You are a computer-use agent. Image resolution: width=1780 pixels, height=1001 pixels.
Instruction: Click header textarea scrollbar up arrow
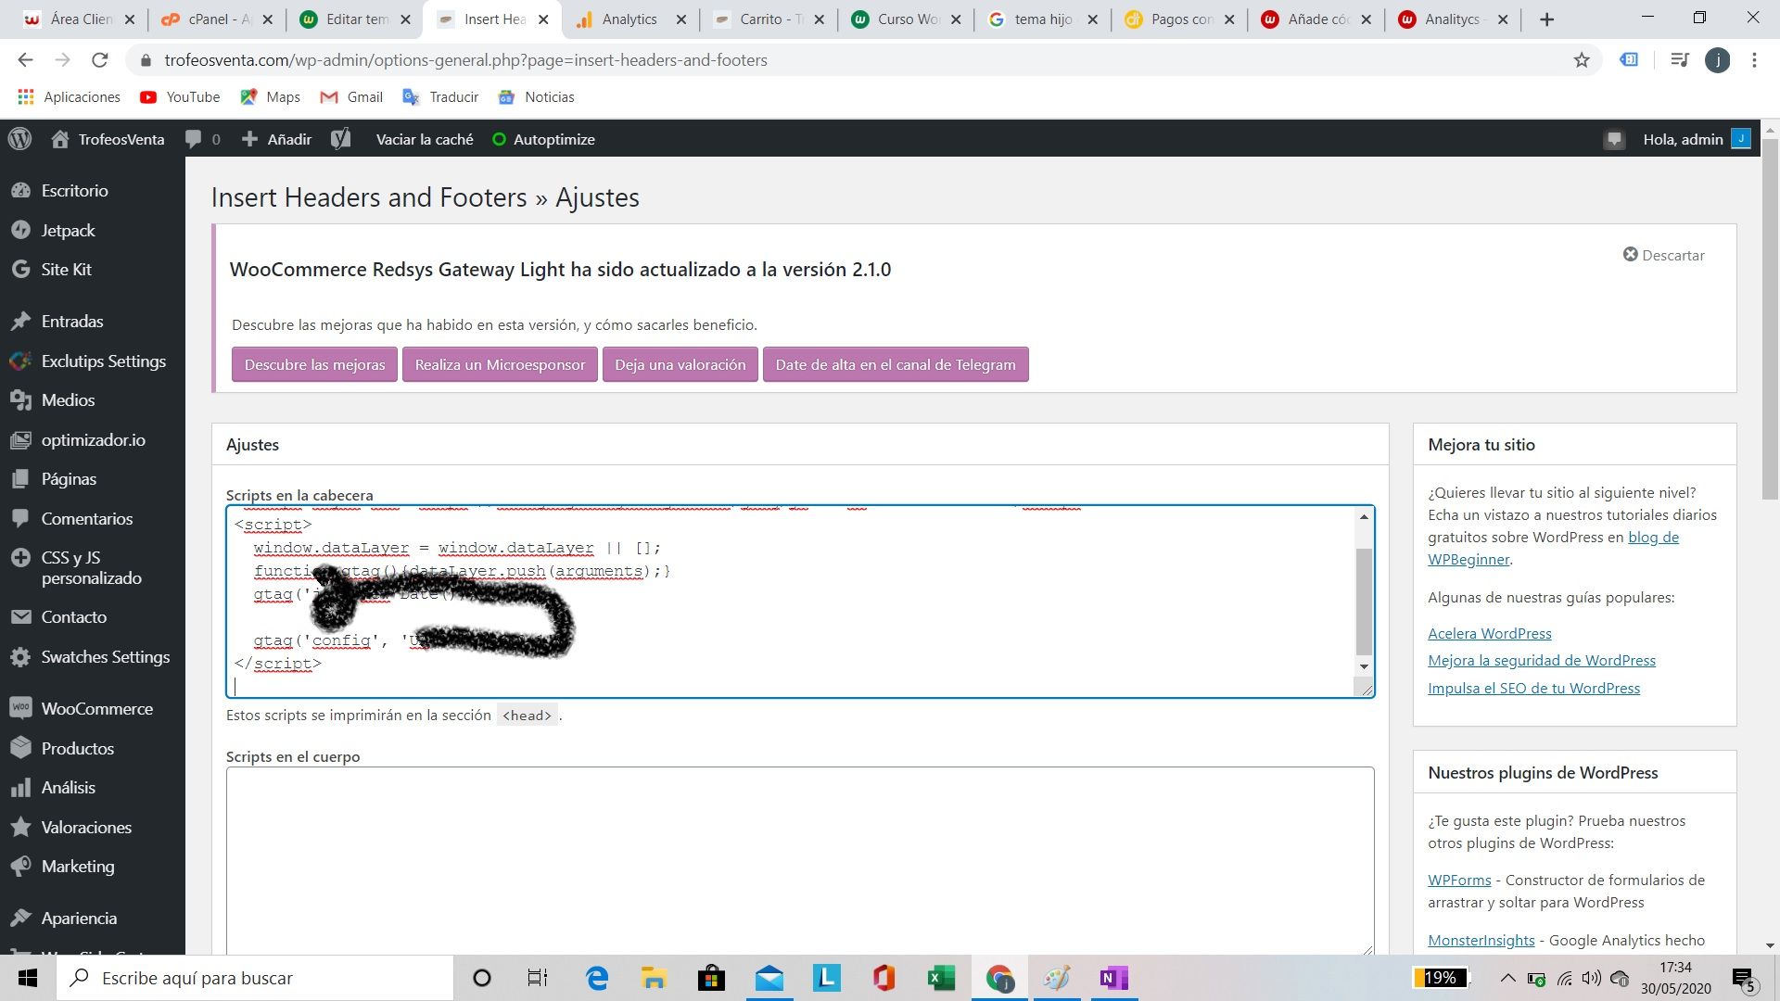(1364, 516)
